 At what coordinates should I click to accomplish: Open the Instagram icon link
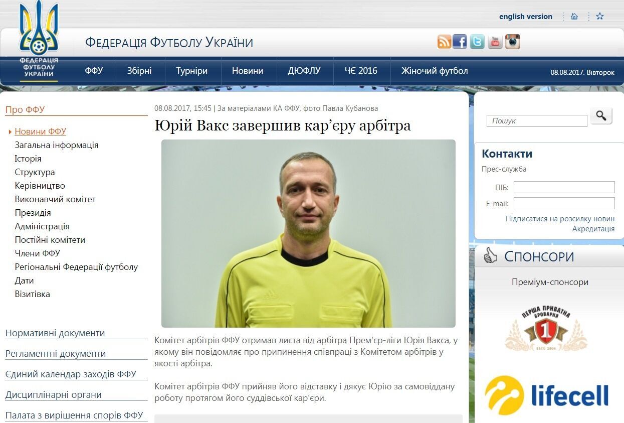tap(513, 42)
